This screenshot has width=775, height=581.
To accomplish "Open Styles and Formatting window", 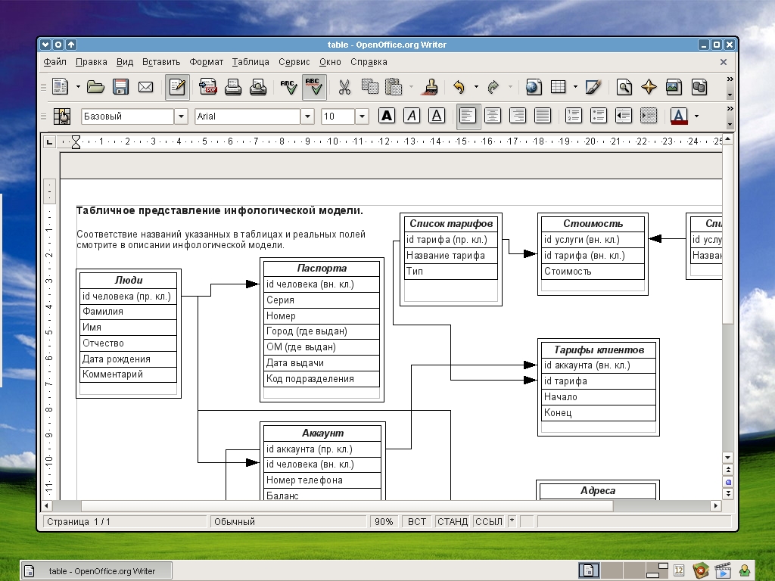I will (62, 117).
